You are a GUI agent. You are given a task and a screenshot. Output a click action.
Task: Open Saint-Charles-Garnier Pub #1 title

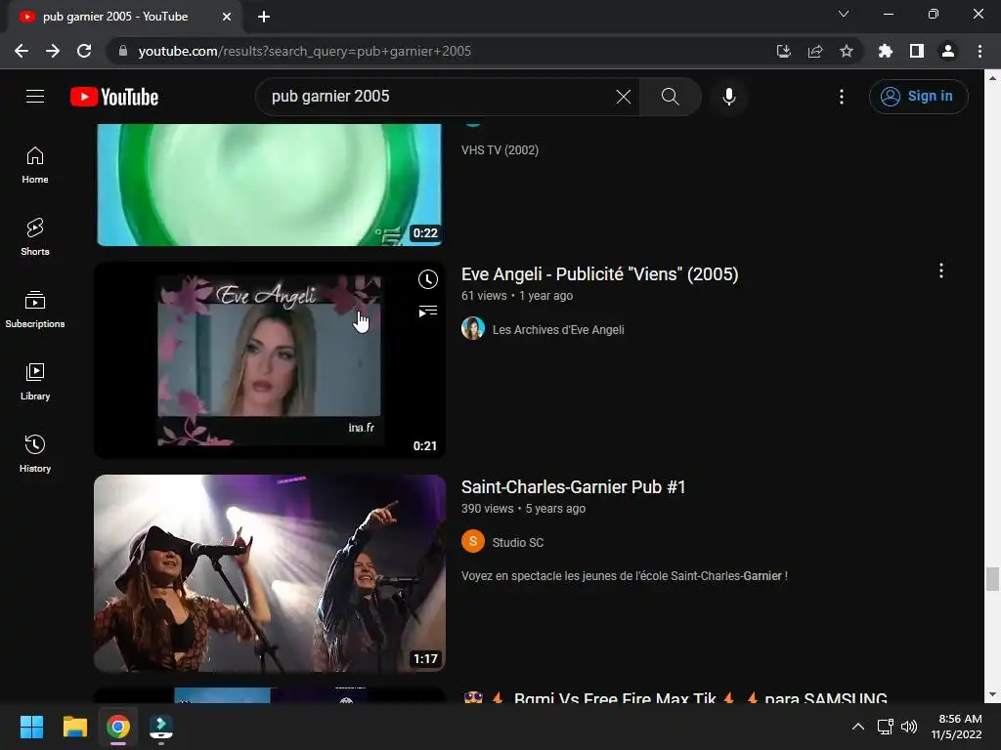tap(573, 487)
